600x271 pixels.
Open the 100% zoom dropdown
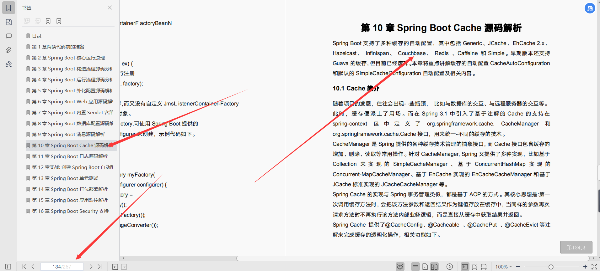click(503, 267)
